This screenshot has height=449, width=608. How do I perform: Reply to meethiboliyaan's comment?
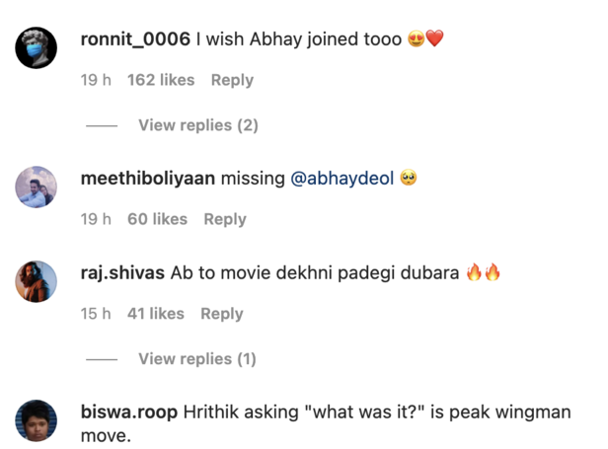pyautogui.click(x=225, y=219)
